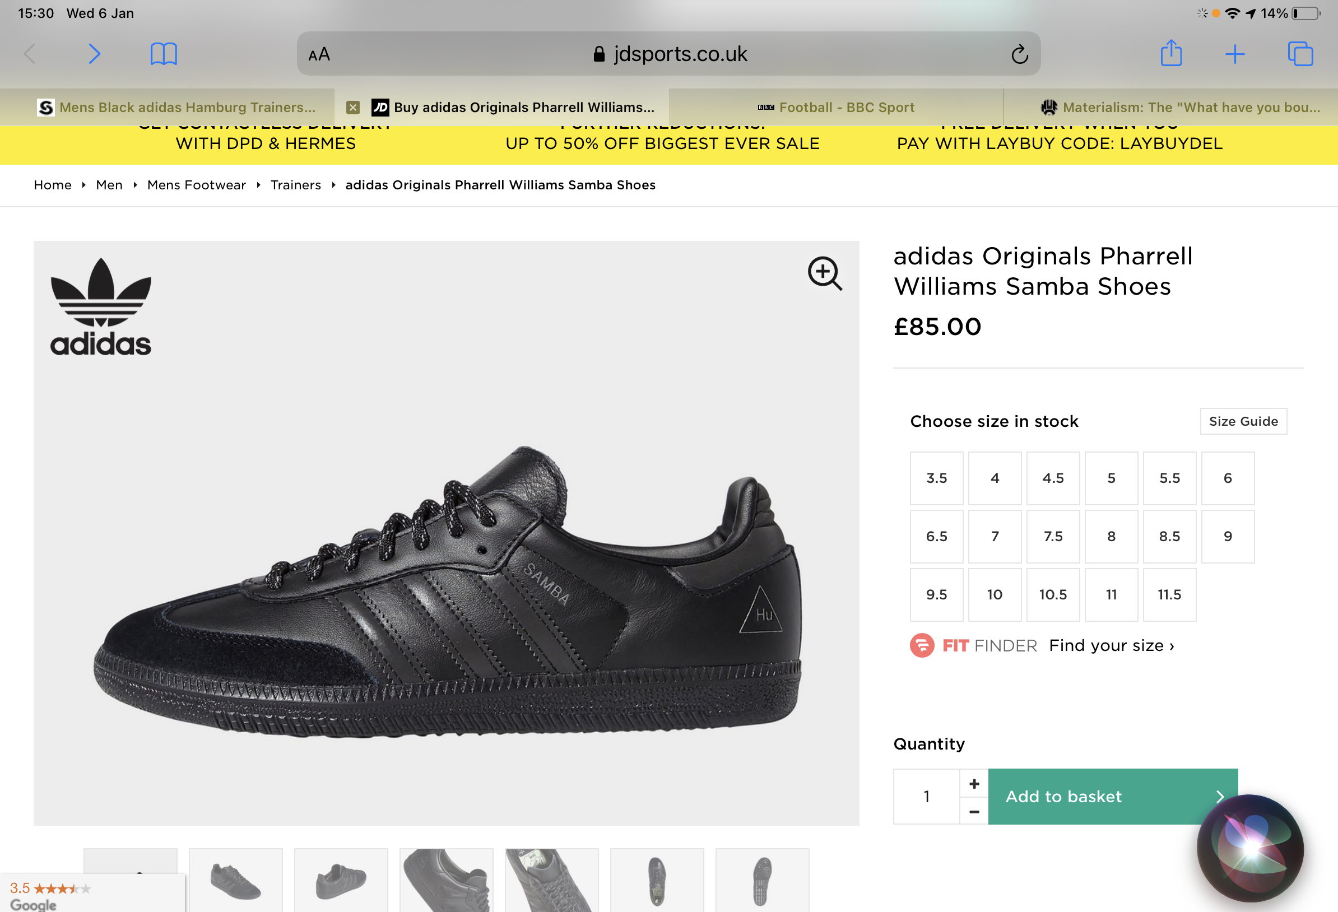Show all open tabs overview
Image resolution: width=1338 pixels, height=912 pixels.
tap(1300, 54)
